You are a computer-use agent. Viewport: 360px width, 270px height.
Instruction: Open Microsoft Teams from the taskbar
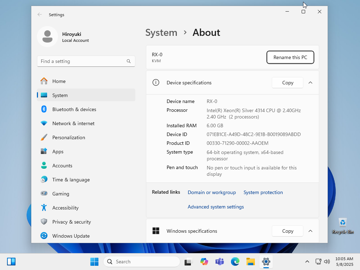(219, 262)
